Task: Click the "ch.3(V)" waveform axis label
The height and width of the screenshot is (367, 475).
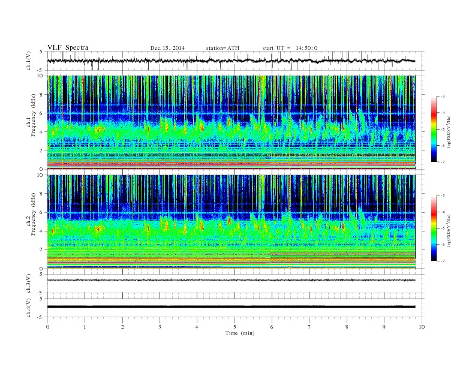Action: click(28, 284)
